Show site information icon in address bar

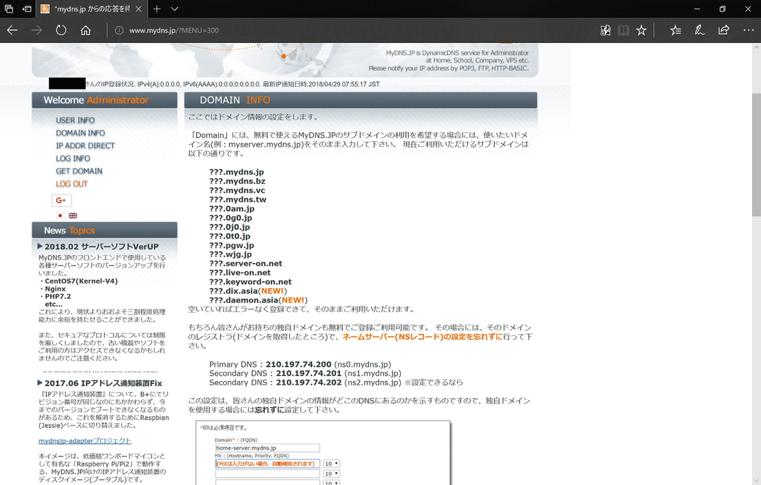click(119, 30)
